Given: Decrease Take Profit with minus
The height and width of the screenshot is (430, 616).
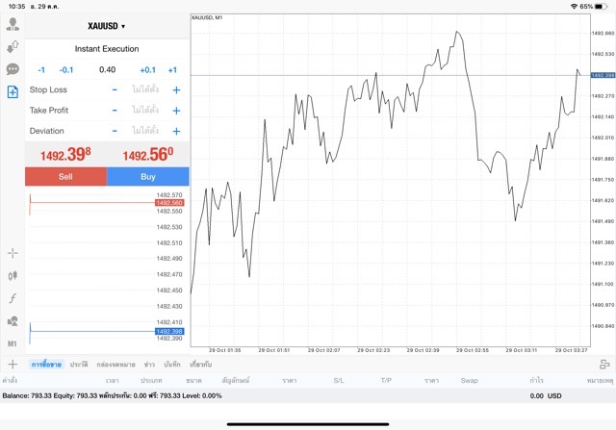Looking at the screenshot, I should [x=115, y=111].
